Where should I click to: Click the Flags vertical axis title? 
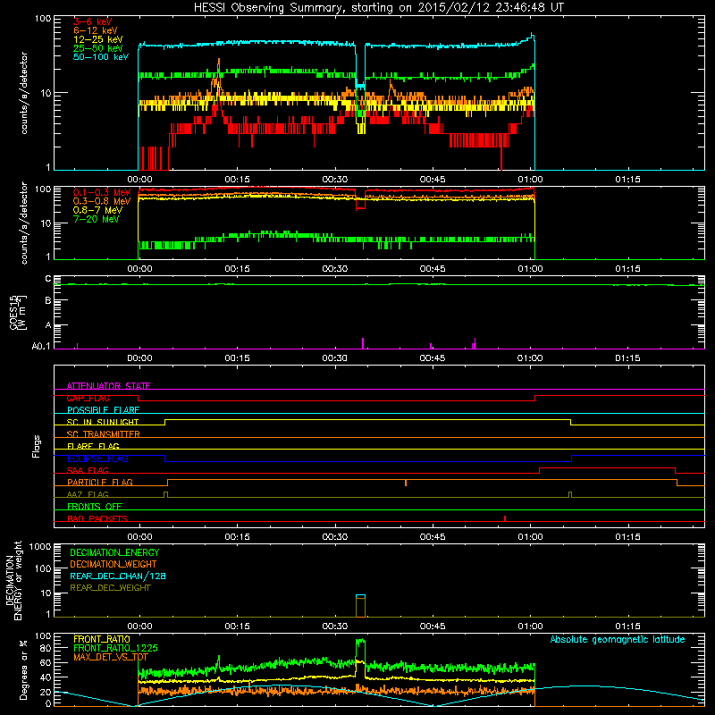tap(37, 446)
